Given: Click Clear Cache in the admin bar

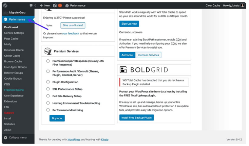Looking at the screenshot, I should tap(213, 6).
